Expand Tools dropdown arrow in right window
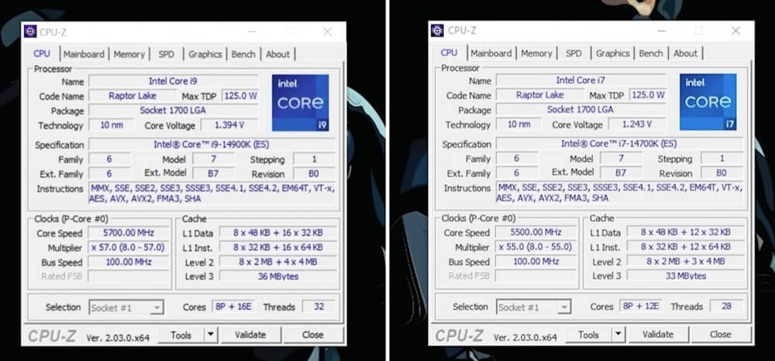Screen dimensions: 775x361 point(618,335)
